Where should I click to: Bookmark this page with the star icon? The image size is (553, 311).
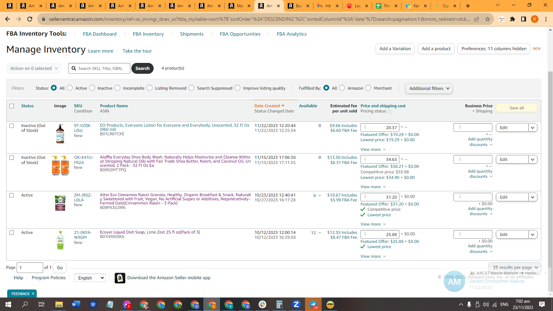(488, 19)
